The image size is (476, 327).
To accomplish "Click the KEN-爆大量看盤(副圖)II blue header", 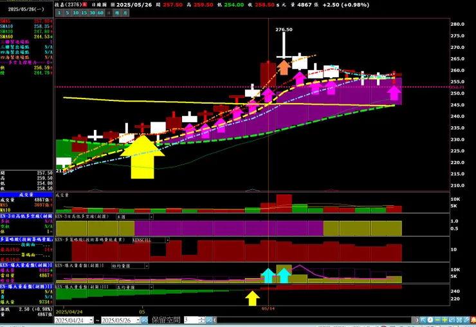I will (x=26, y=286).
